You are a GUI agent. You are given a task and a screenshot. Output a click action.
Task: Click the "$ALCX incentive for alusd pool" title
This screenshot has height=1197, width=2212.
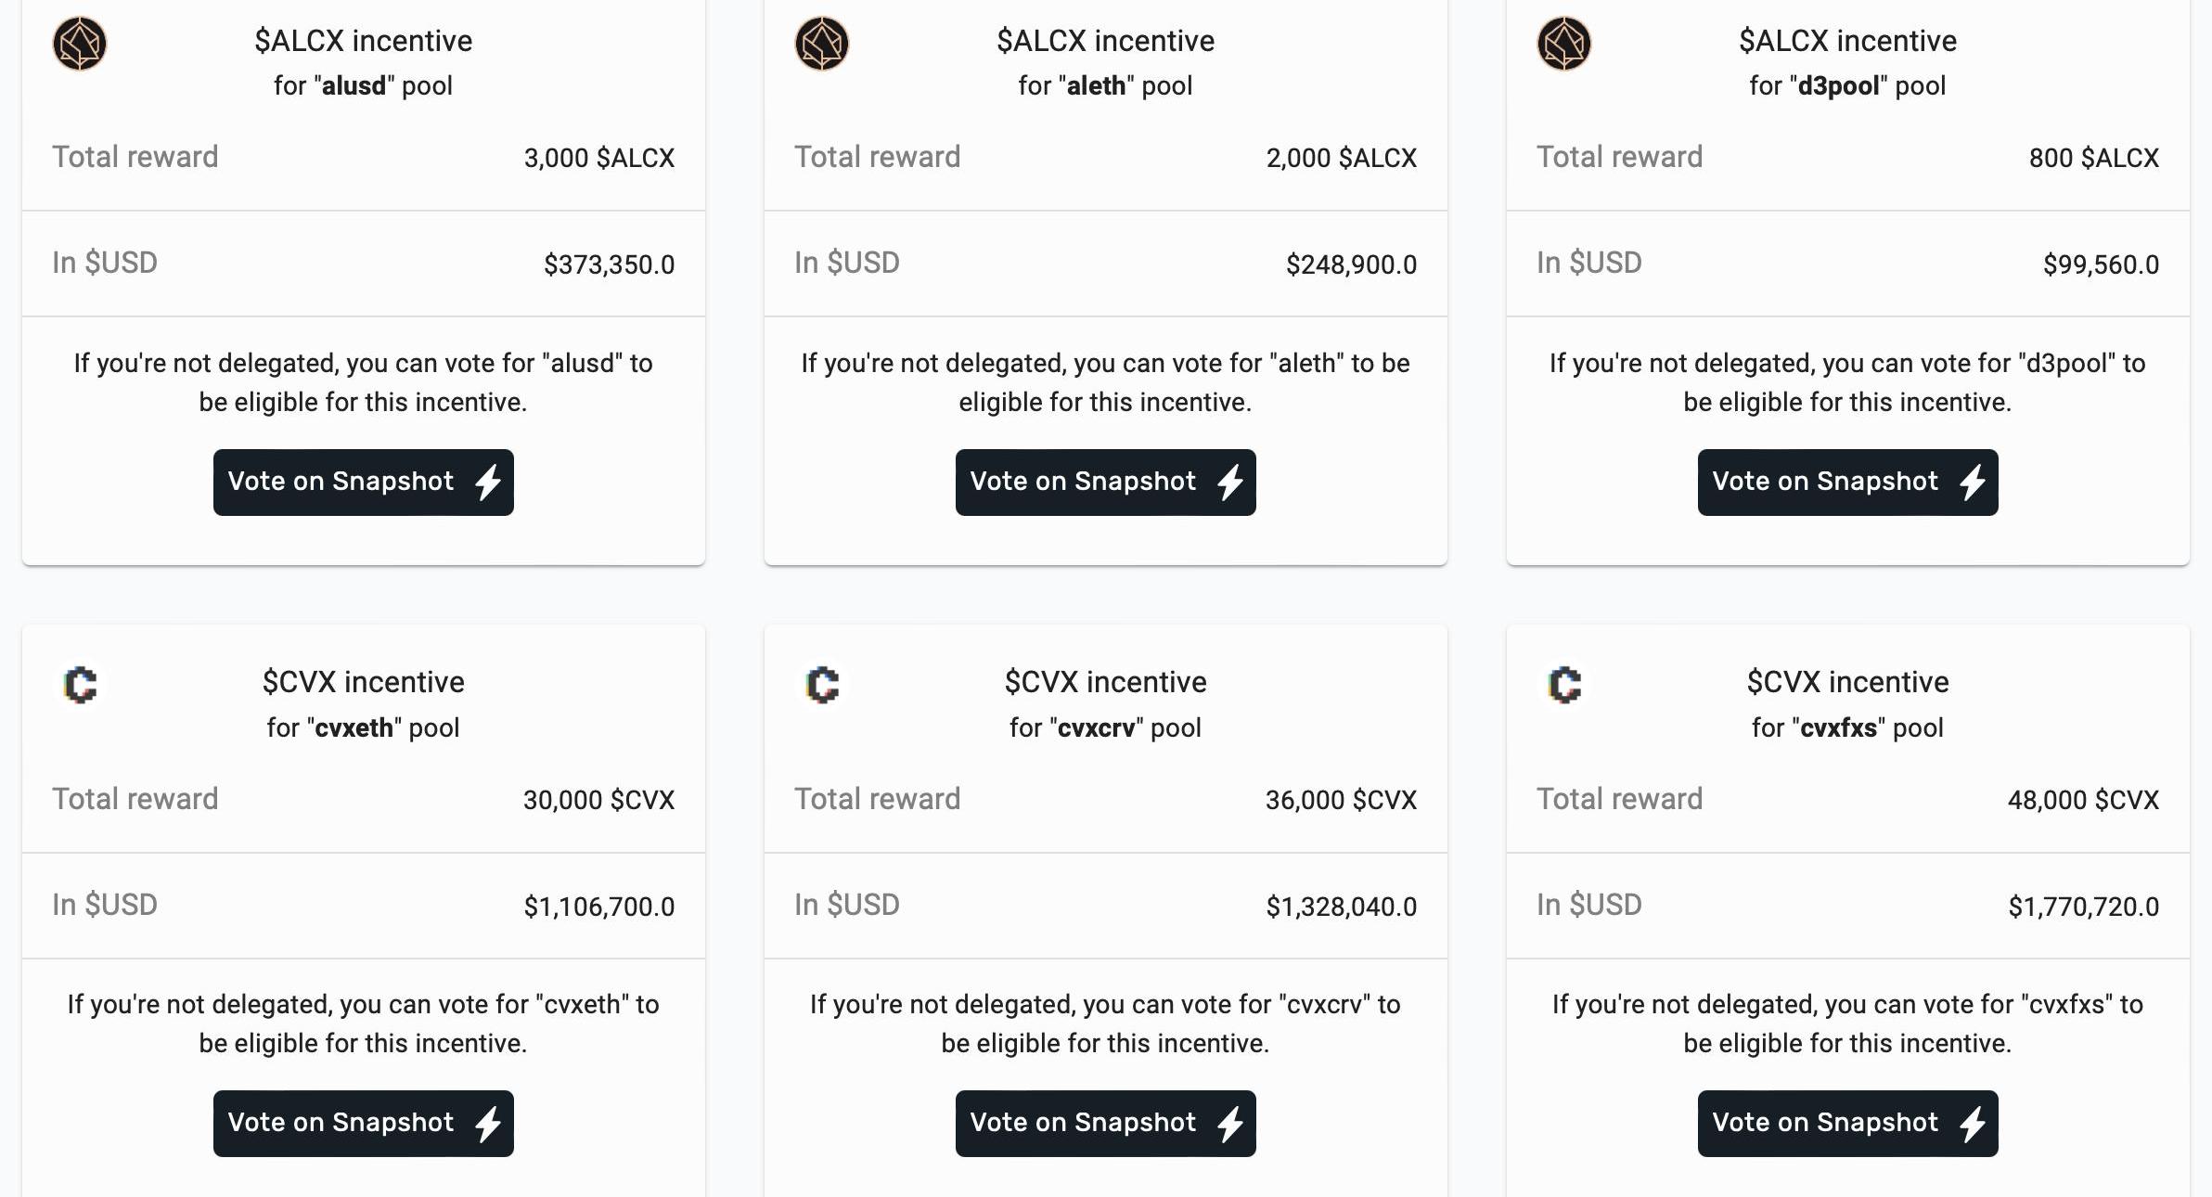click(x=364, y=63)
